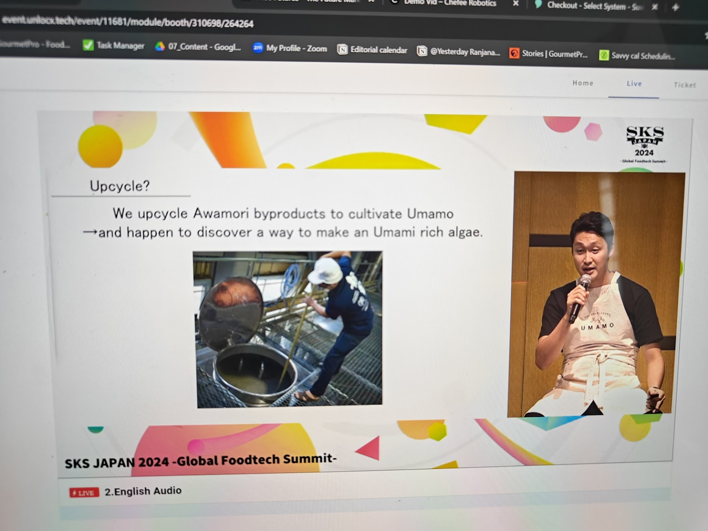
Task: Open the Savvy cal Scheduling bookmark
Action: (637, 55)
